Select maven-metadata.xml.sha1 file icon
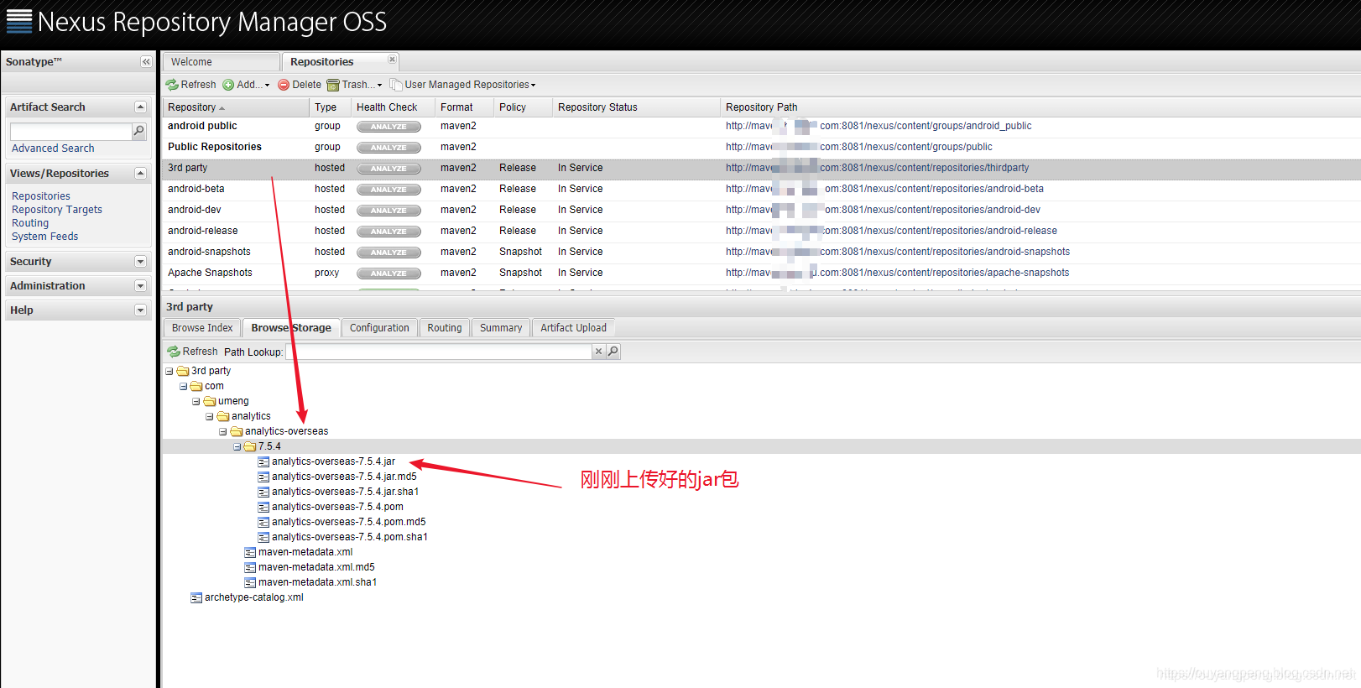1361x688 pixels. coord(250,582)
